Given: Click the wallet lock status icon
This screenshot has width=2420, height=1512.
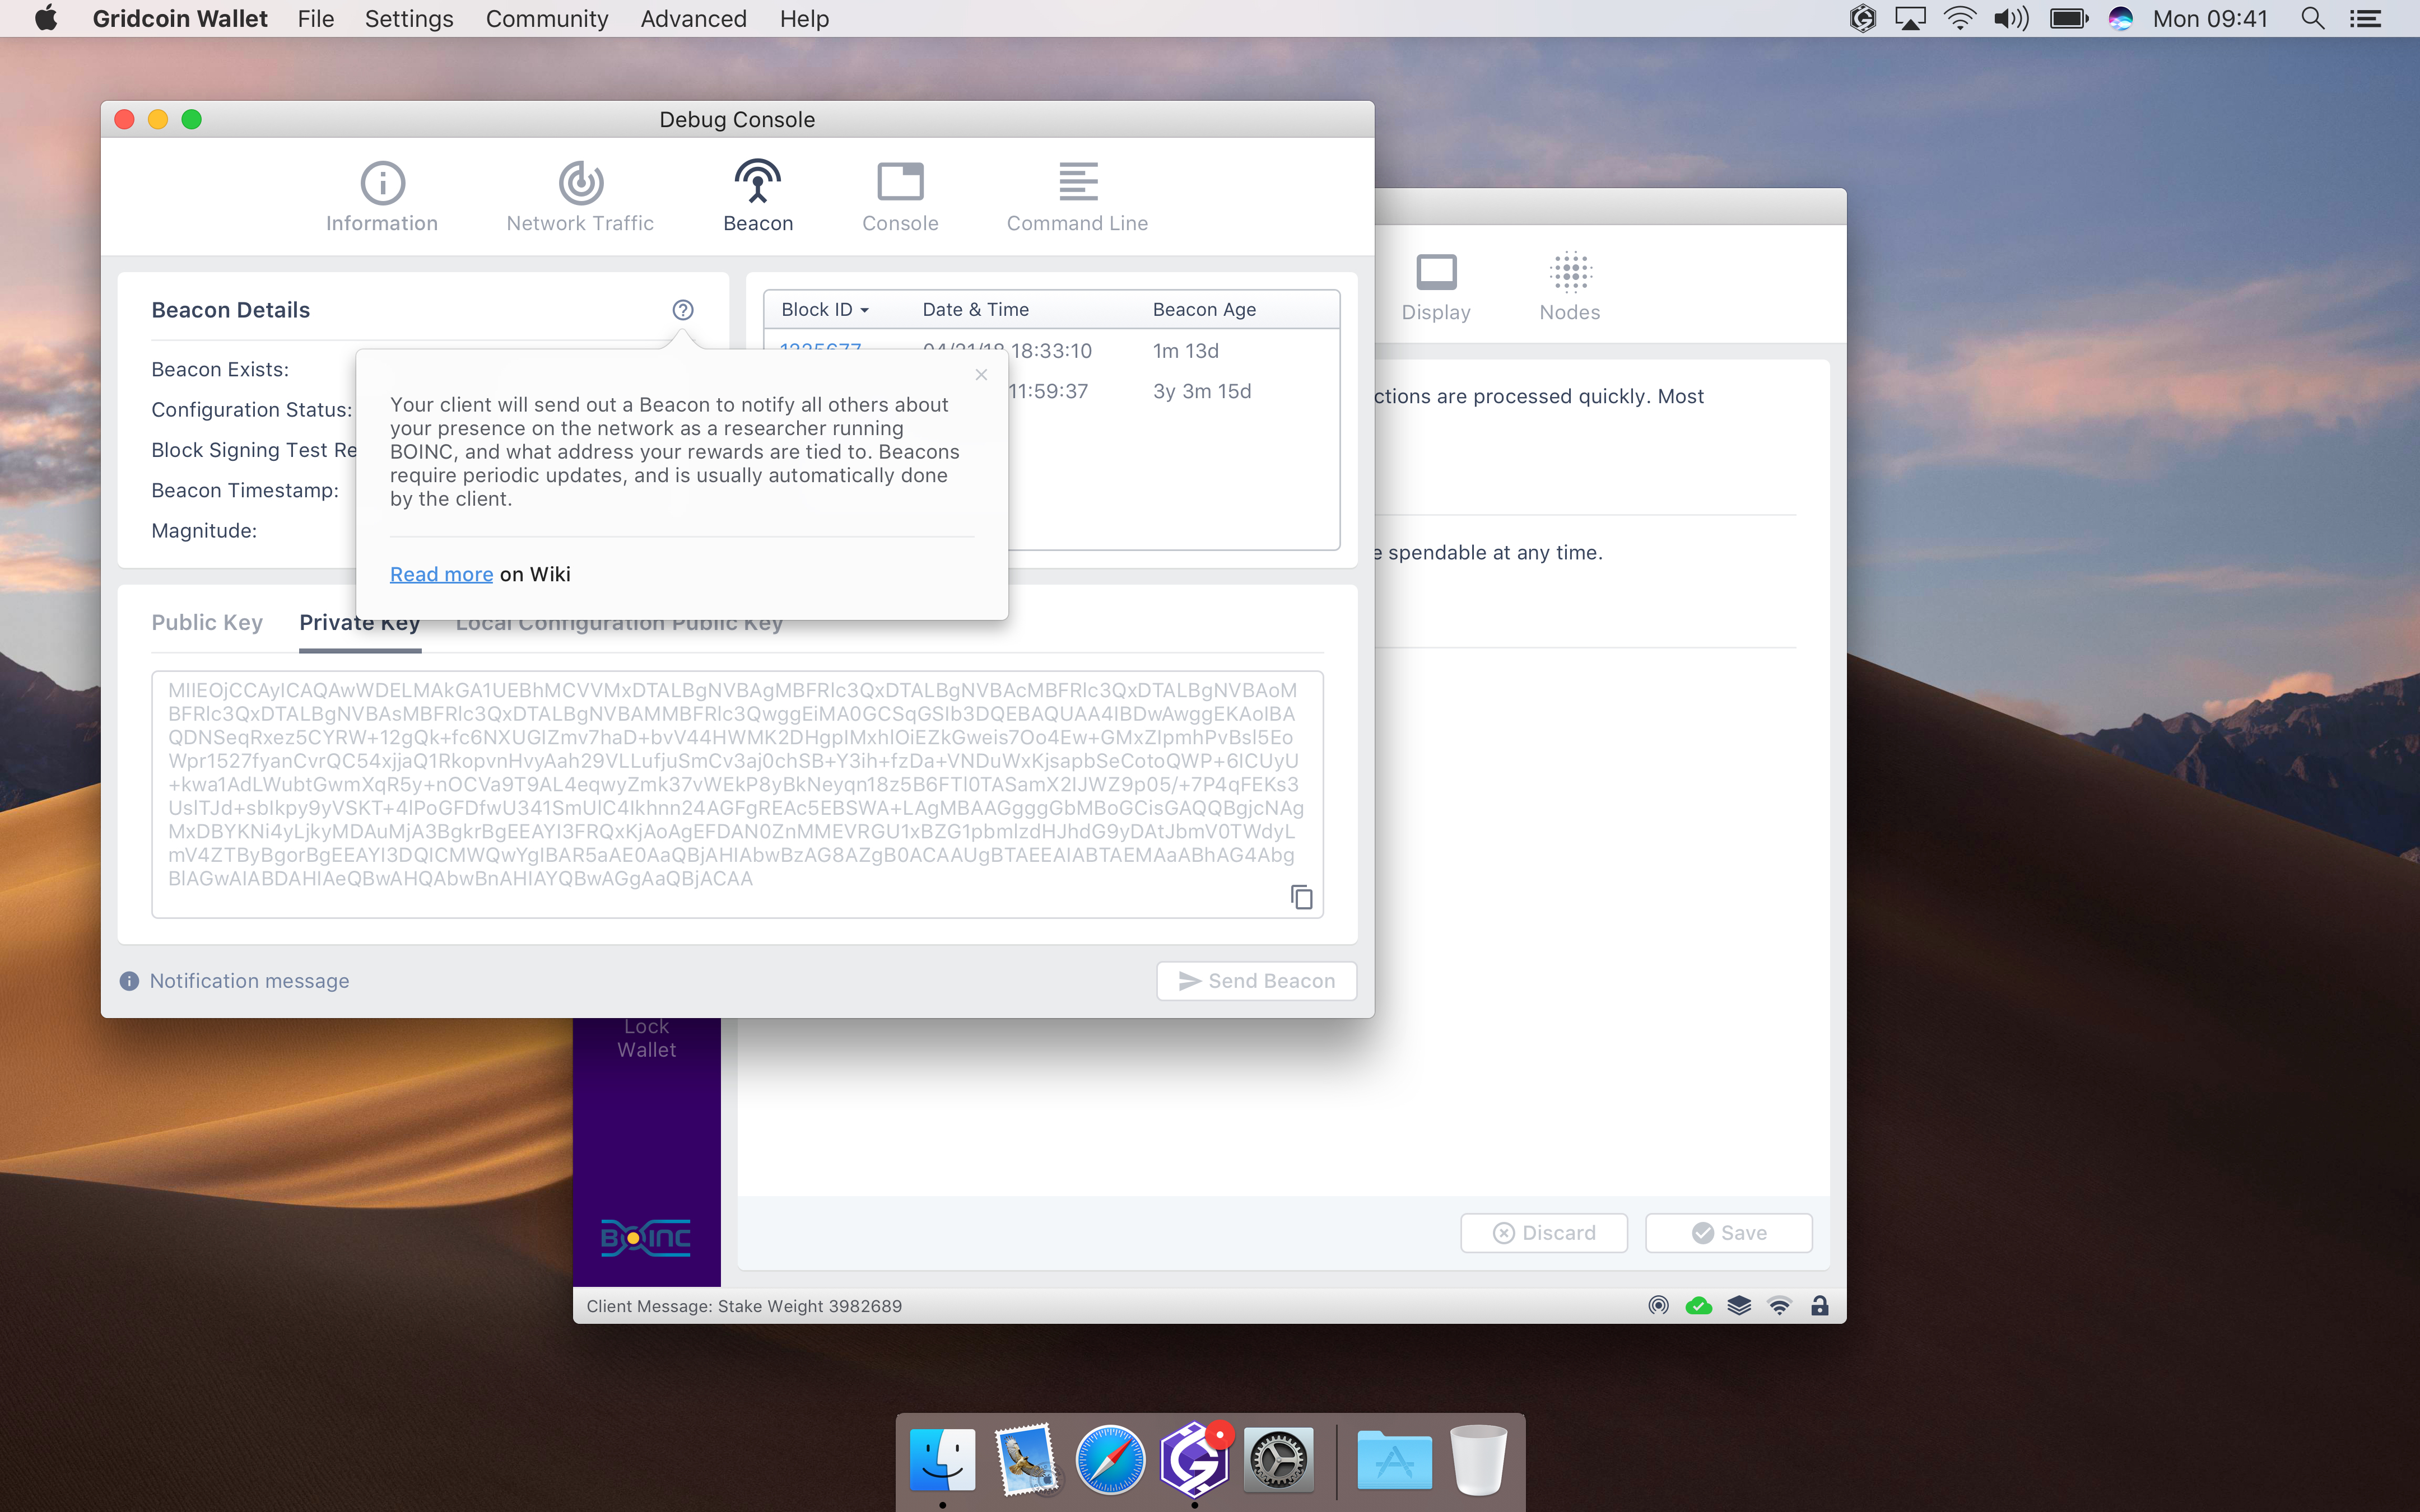Looking at the screenshot, I should pyautogui.click(x=1819, y=1305).
